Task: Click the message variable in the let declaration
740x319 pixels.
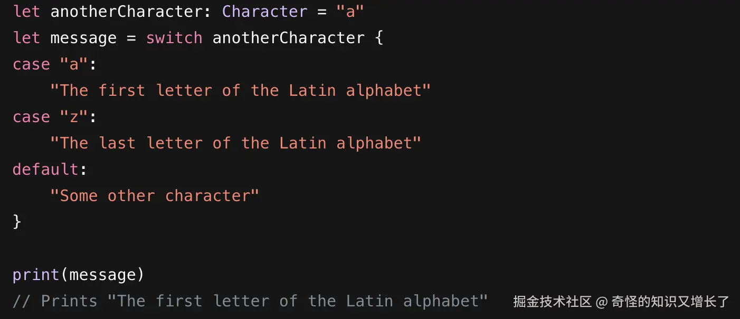Action: (x=83, y=38)
